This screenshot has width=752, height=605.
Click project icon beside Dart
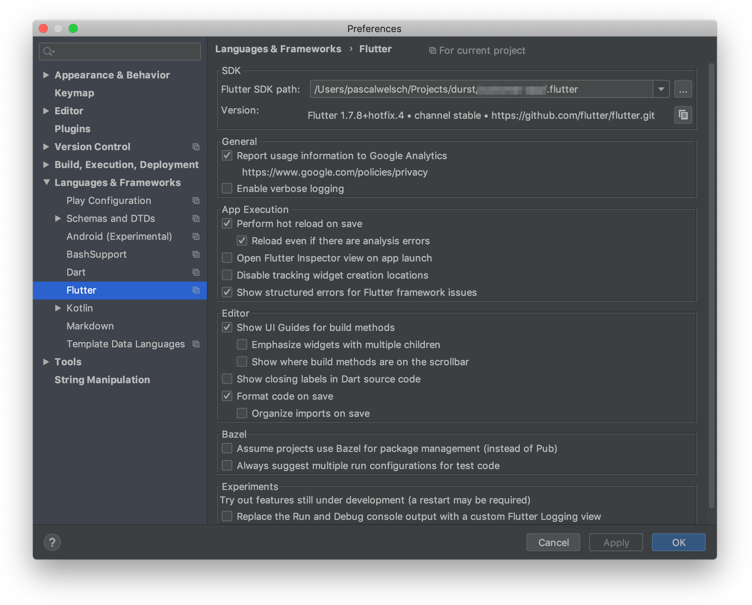coord(196,272)
